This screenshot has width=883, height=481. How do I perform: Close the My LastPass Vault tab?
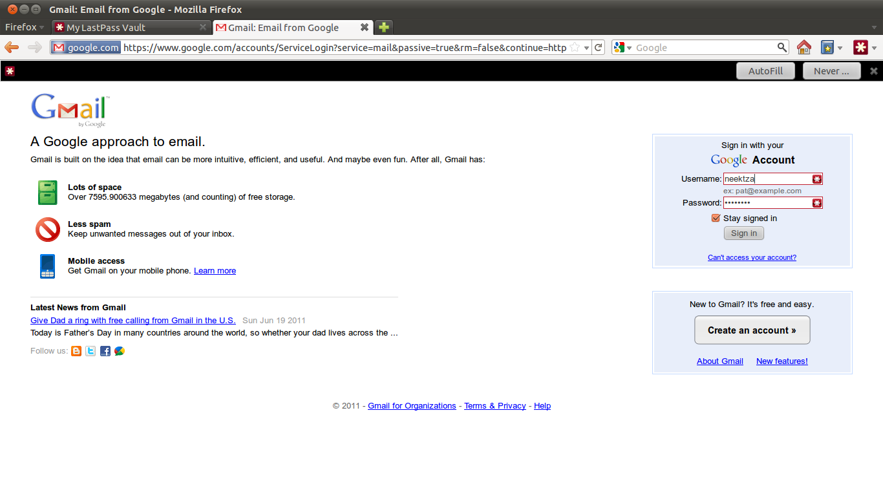(x=203, y=27)
